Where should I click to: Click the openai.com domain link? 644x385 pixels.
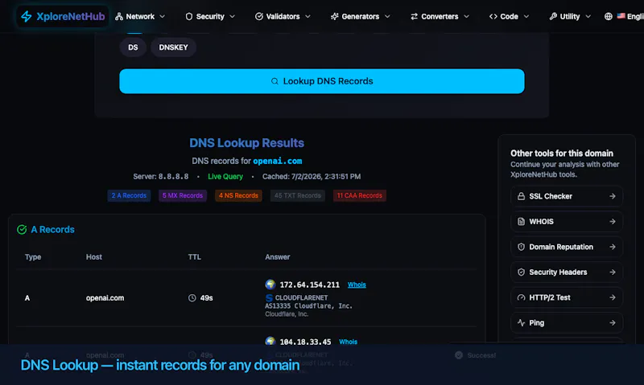click(277, 161)
